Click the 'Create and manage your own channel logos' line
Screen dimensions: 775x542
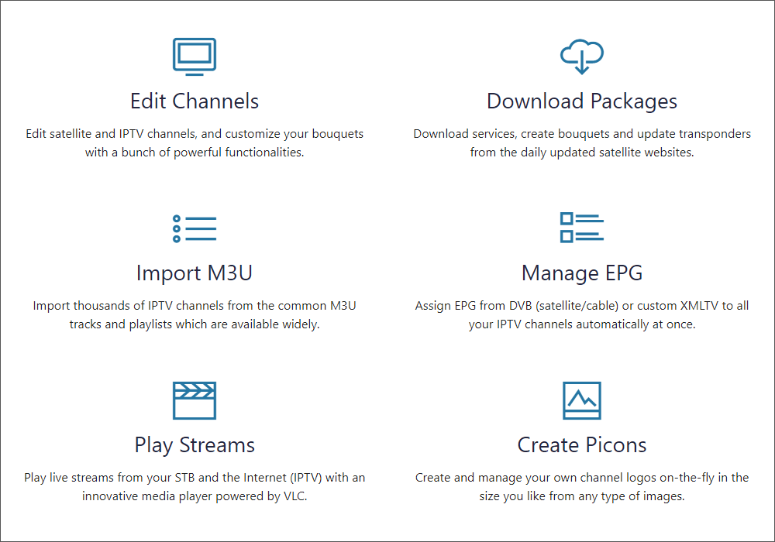pyautogui.click(x=582, y=478)
